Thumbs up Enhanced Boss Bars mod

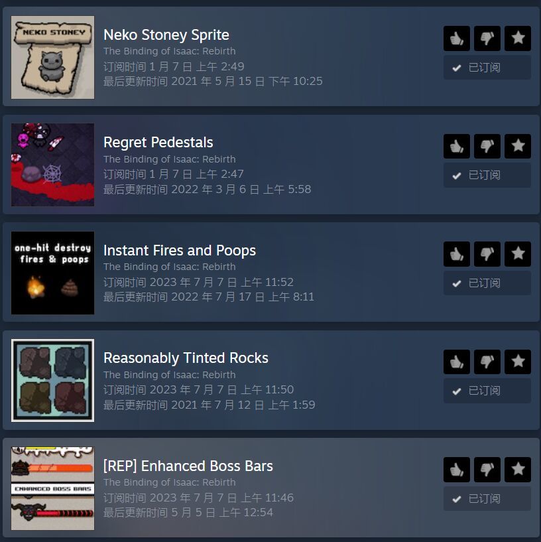click(456, 470)
